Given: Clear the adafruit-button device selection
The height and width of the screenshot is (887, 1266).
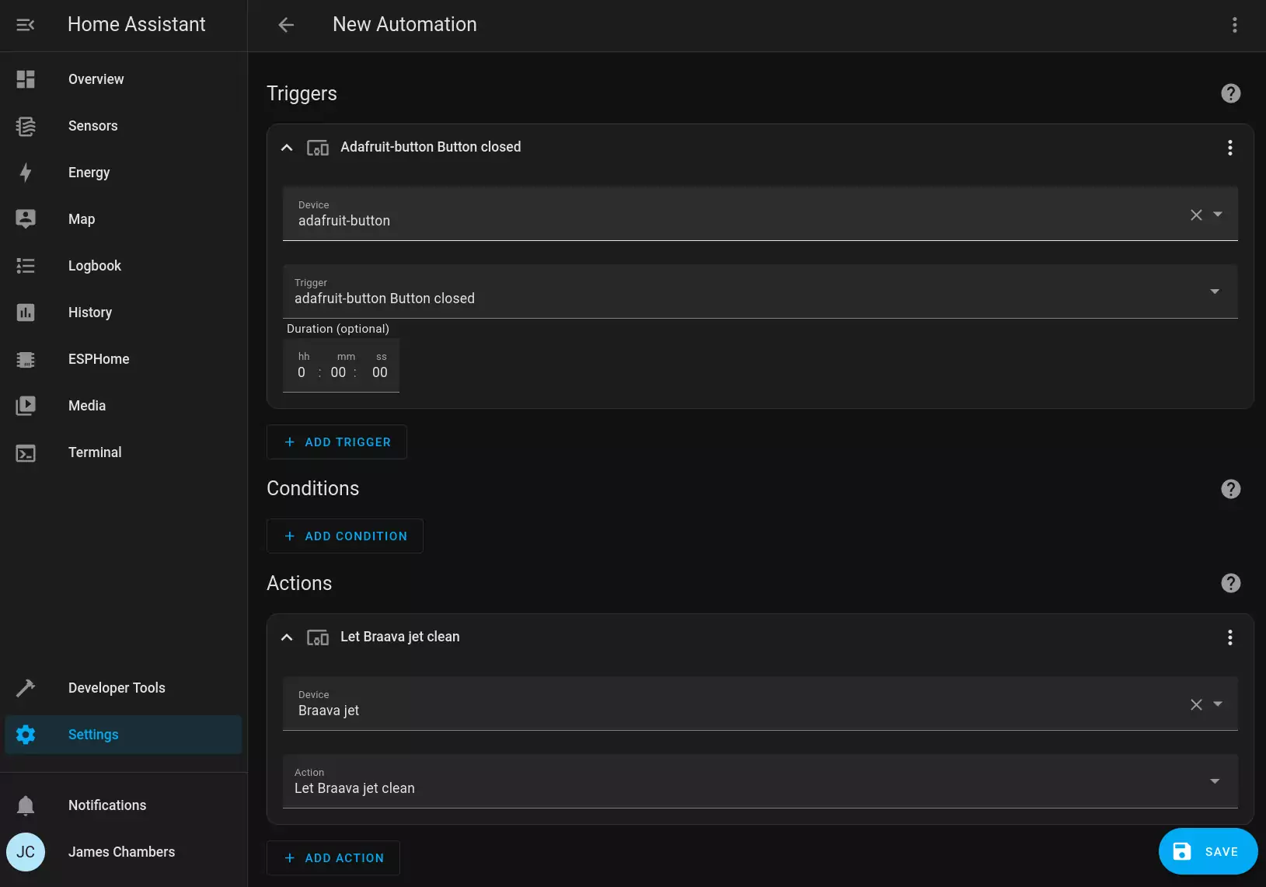Looking at the screenshot, I should (x=1196, y=215).
